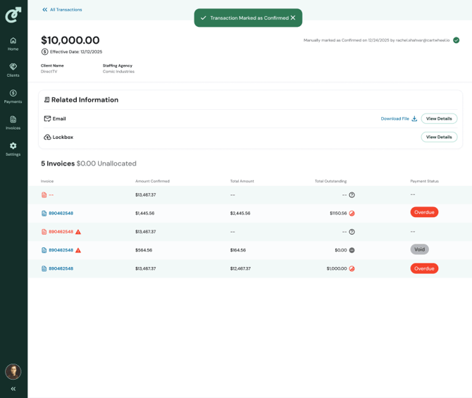Go back to All Transactions

point(62,10)
